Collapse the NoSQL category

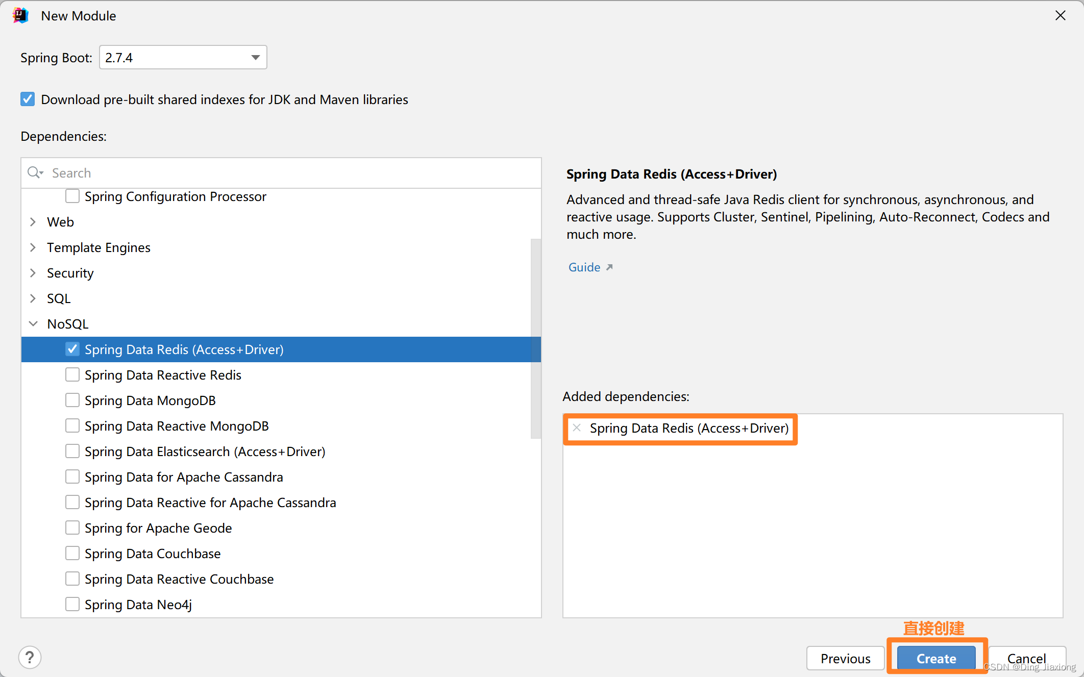coord(33,324)
